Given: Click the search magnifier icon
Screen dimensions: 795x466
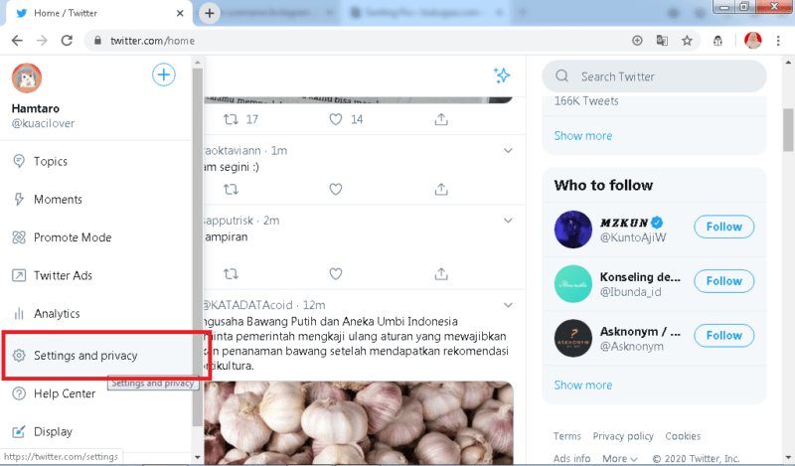Looking at the screenshot, I should (561, 77).
